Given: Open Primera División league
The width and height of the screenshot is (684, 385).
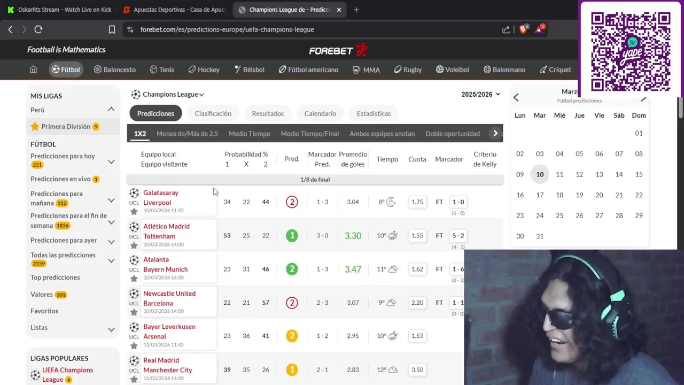Looking at the screenshot, I should coord(66,127).
